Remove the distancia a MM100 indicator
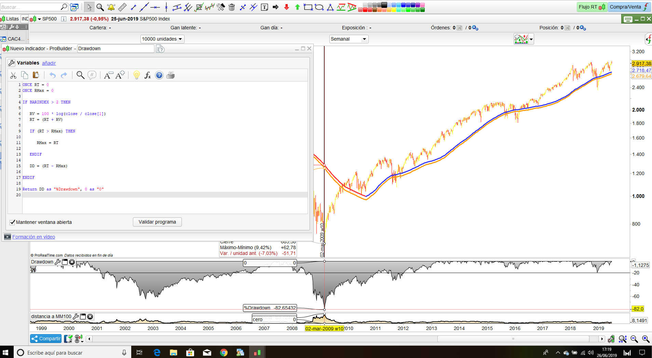The image size is (652, 358). pos(90,316)
